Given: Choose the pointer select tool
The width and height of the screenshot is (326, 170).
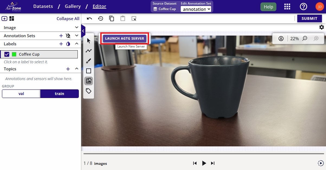Looking at the screenshot, I should point(89,41).
